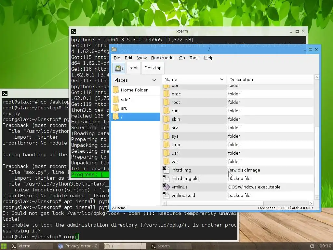This screenshot has height=250, width=333.
Task: Open sr0 drive in Places sidebar
Action: [x=136, y=108]
